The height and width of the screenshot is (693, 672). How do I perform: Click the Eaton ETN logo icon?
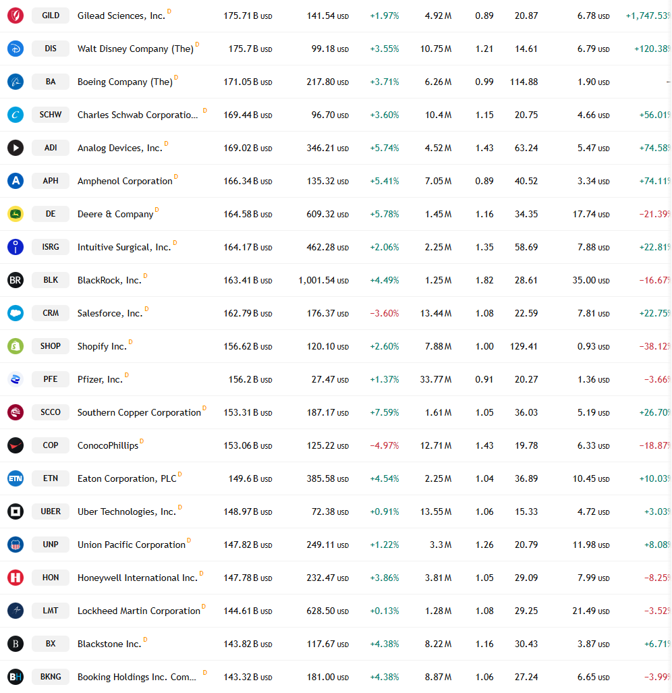tap(16, 478)
